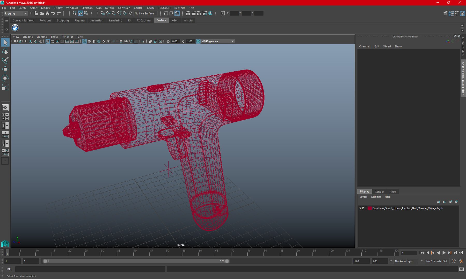Open the Rigging menu set dropdown
466x279 pixels.
(16, 13)
